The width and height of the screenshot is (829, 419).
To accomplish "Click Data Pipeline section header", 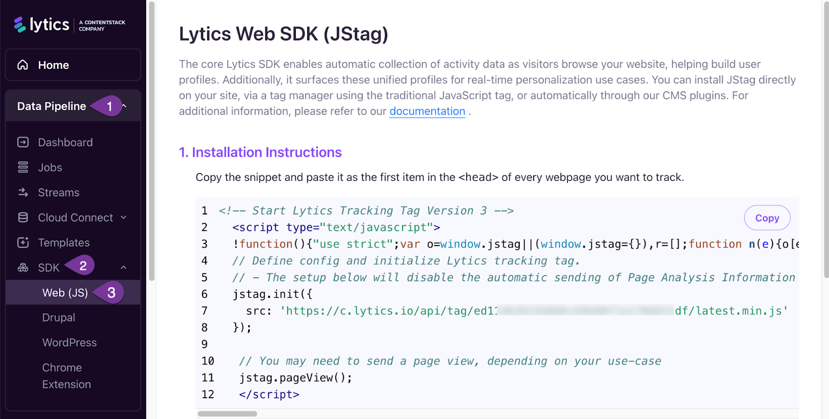I will [73, 106].
